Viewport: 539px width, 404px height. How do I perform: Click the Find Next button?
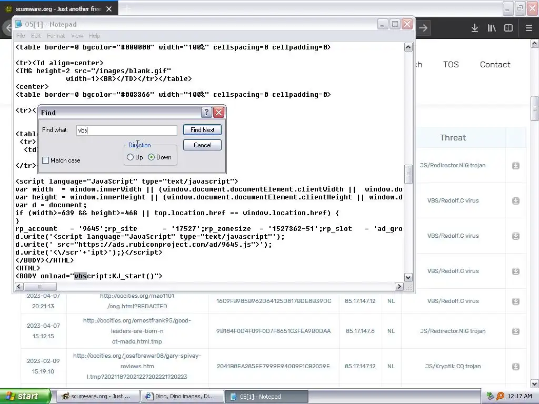pos(202,130)
